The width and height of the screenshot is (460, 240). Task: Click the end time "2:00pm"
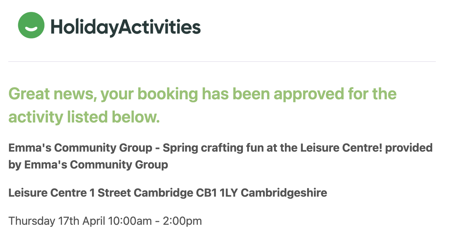182,221
